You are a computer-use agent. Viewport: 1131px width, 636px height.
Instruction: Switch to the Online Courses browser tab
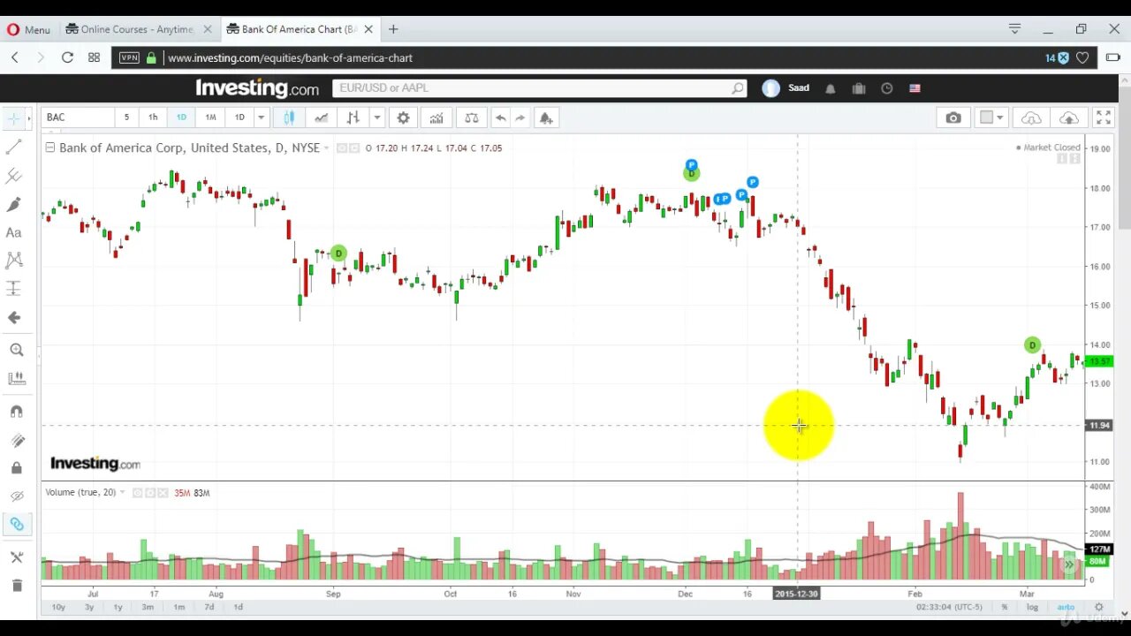pyautogui.click(x=139, y=29)
